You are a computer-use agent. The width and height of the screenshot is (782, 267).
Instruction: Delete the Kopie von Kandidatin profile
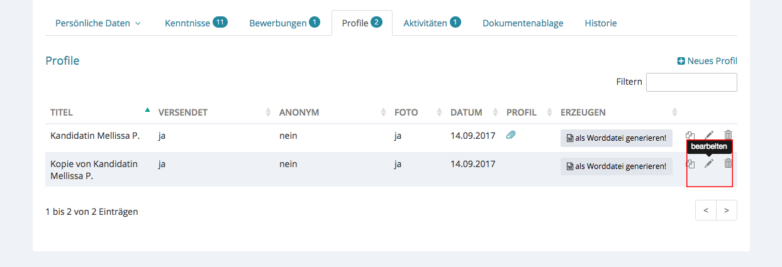(x=728, y=163)
